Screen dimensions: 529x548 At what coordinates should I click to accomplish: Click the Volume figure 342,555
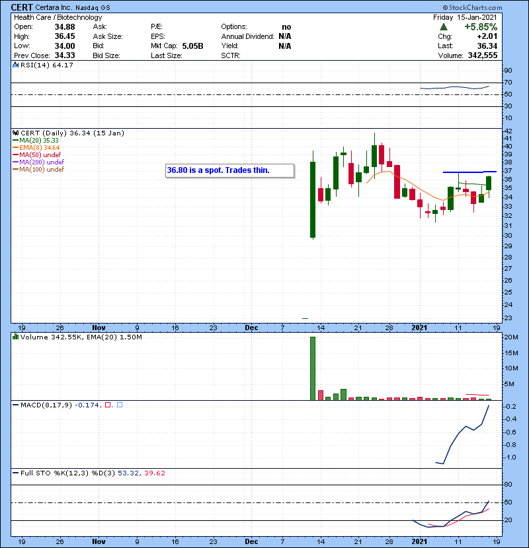[x=483, y=55]
